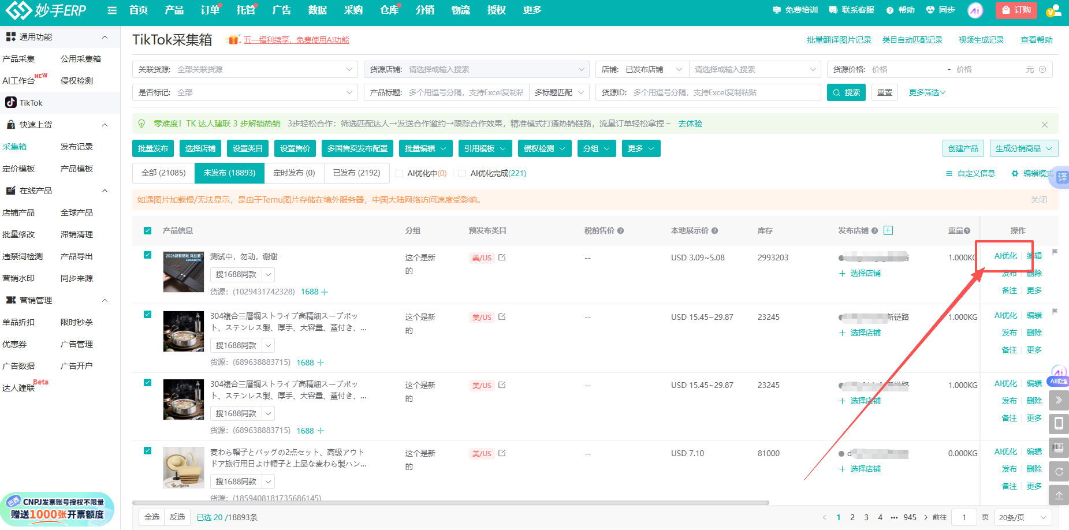Viewport: 1069px width, 530px height.
Task: Open the 20条/页 page size dropdown
Action: click(x=1023, y=517)
